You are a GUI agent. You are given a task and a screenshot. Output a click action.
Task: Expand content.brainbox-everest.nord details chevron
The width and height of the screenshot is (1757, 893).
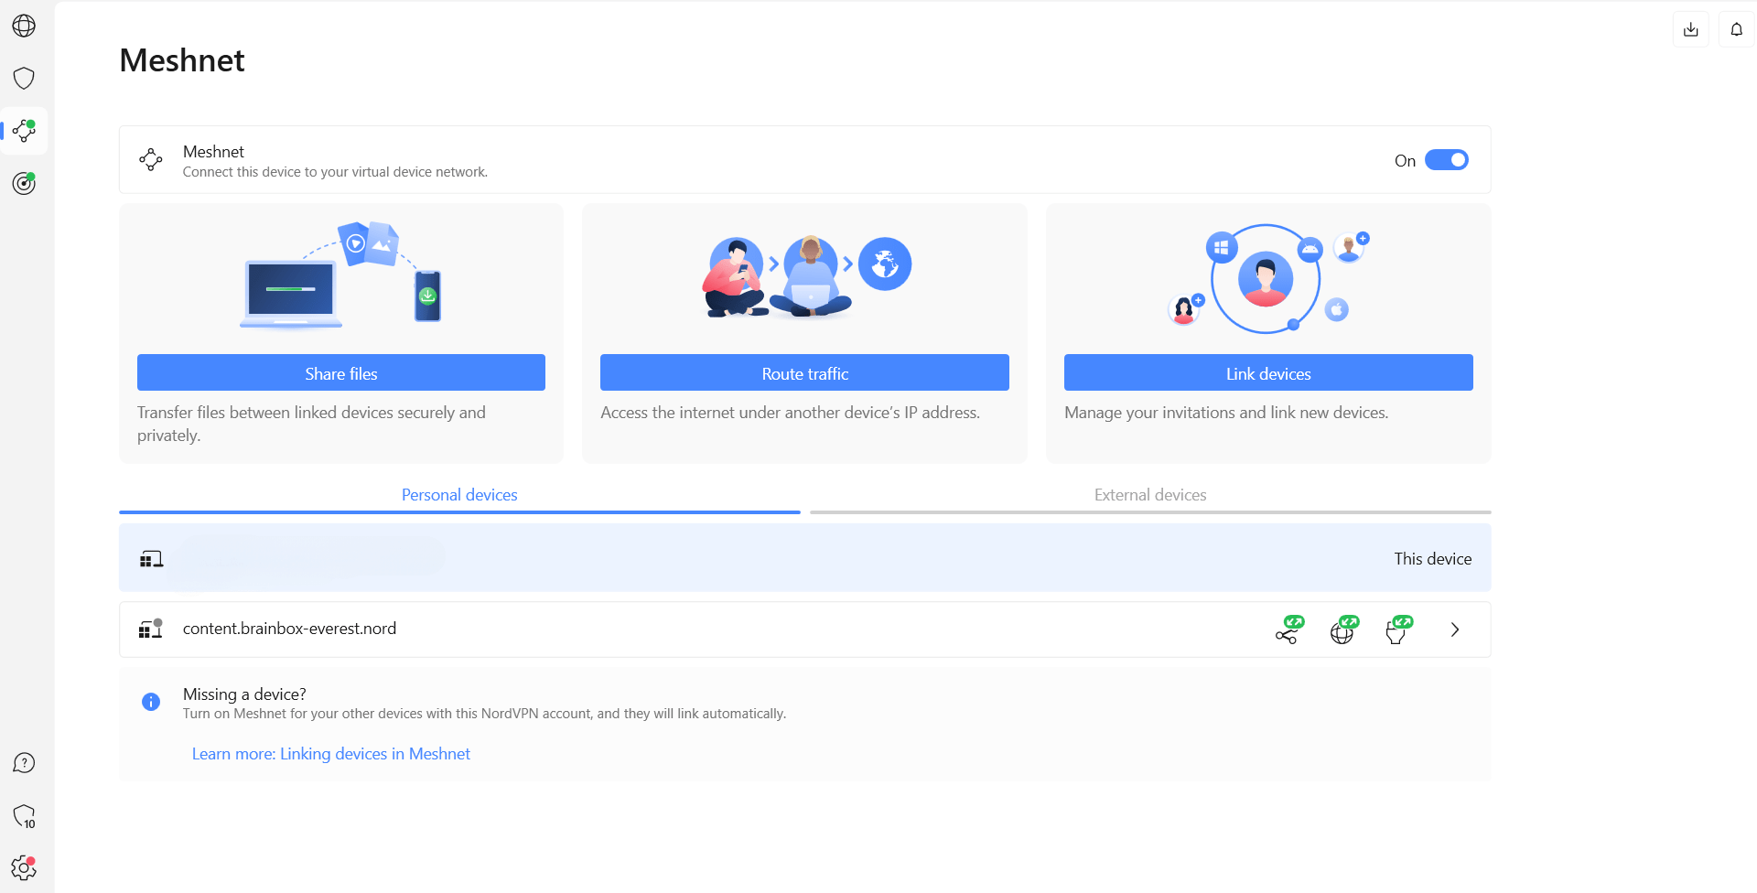(x=1455, y=629)
